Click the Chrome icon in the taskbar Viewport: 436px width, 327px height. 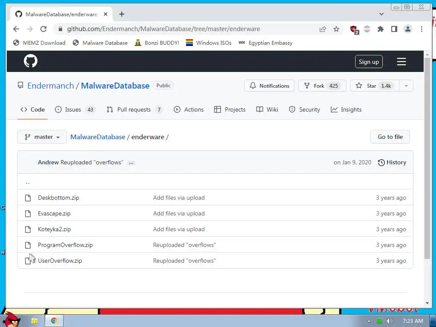pos(54,321)
